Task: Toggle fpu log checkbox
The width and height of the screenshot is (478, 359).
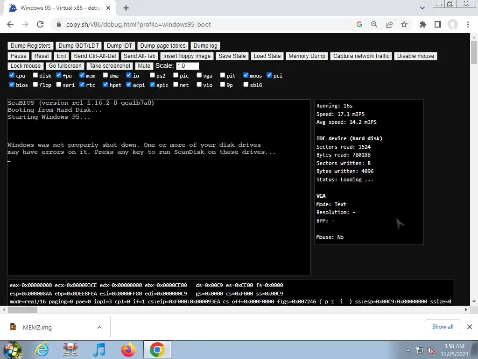Action: 58,75
